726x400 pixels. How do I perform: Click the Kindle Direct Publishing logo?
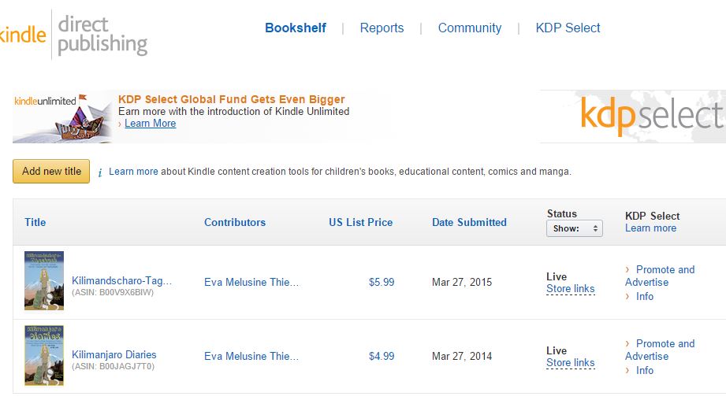tap(73, 35)
